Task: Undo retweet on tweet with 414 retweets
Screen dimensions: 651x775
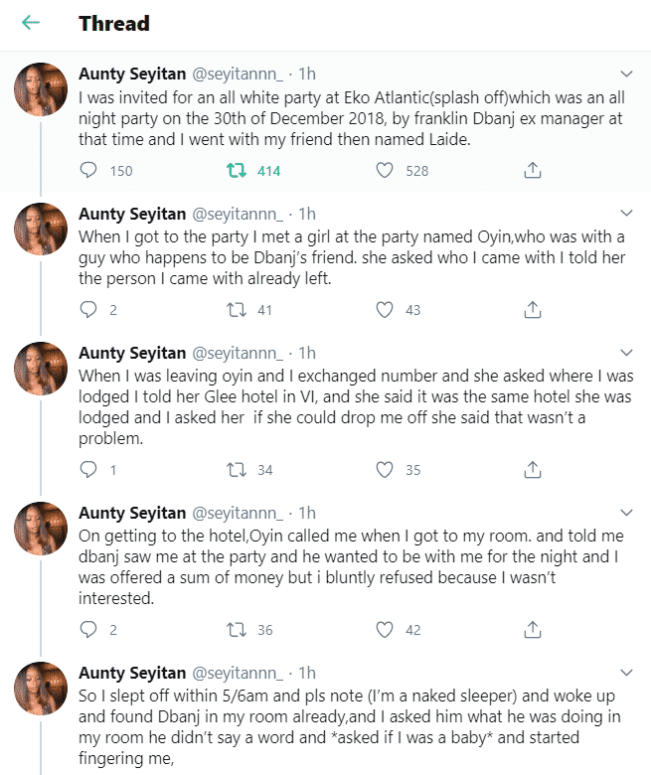Action: click(237, 171)
